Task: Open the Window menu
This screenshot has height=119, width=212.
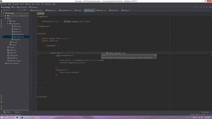Action: click(x=48, y=4)
